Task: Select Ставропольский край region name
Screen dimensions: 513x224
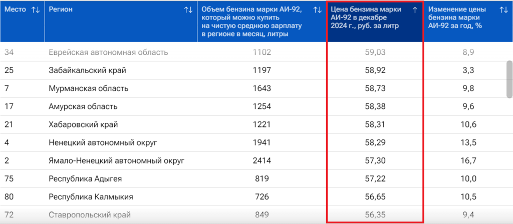Action: [x=90, y=215]
